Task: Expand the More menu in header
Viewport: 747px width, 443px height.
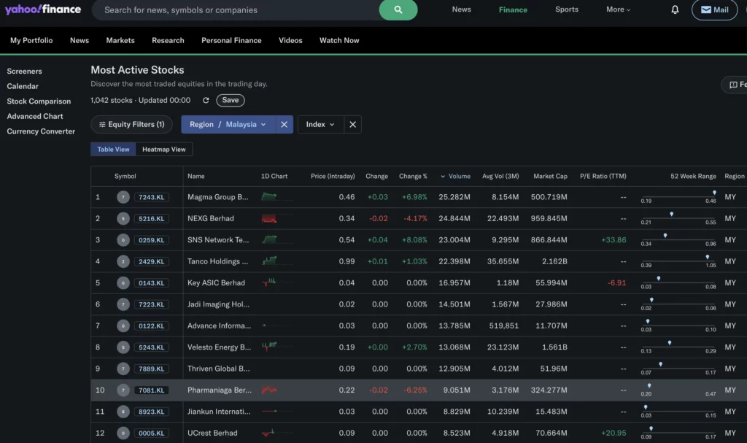Action: (618, 9)
